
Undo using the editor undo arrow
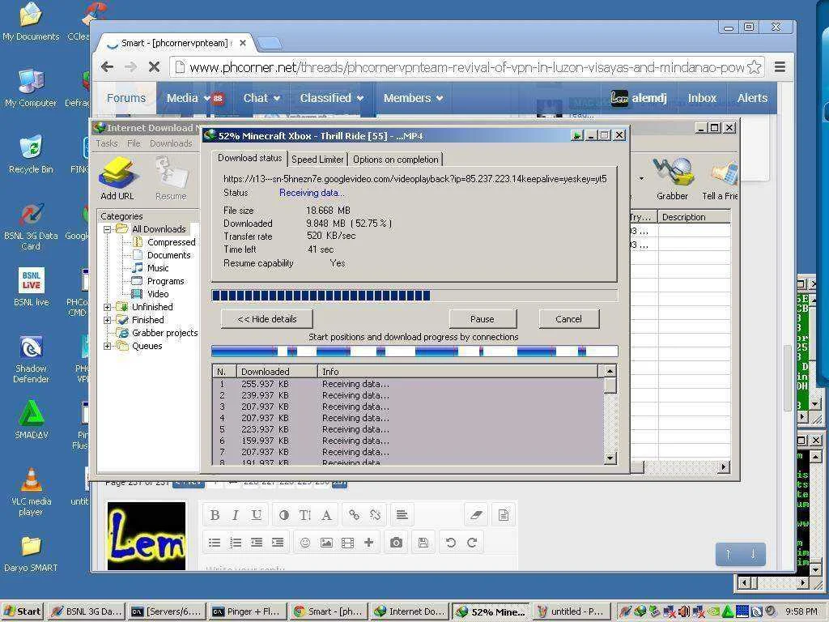pyautogui.click(x=450, y=542)
